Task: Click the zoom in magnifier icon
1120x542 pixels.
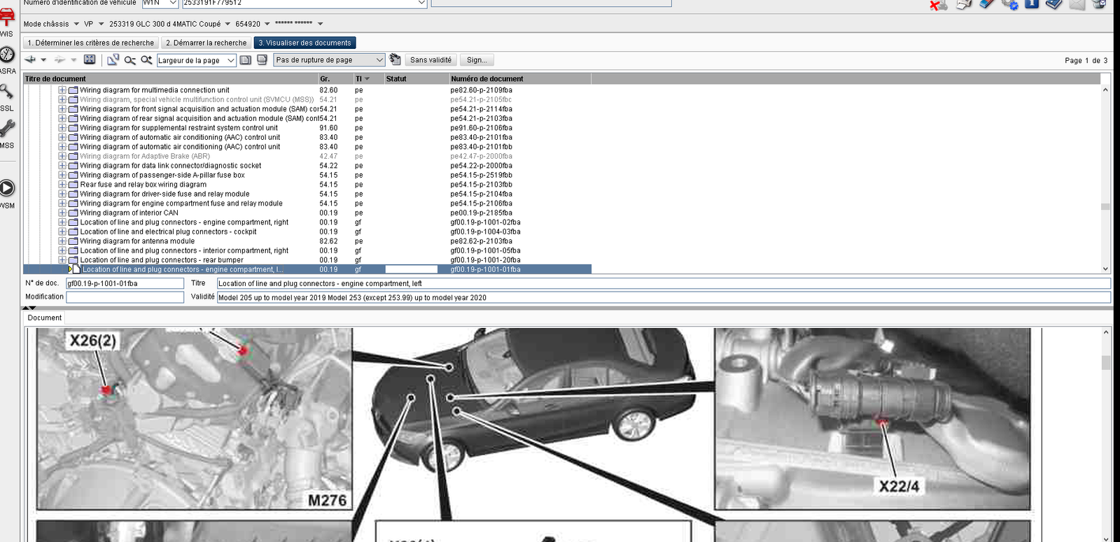Action: point(146,60)
